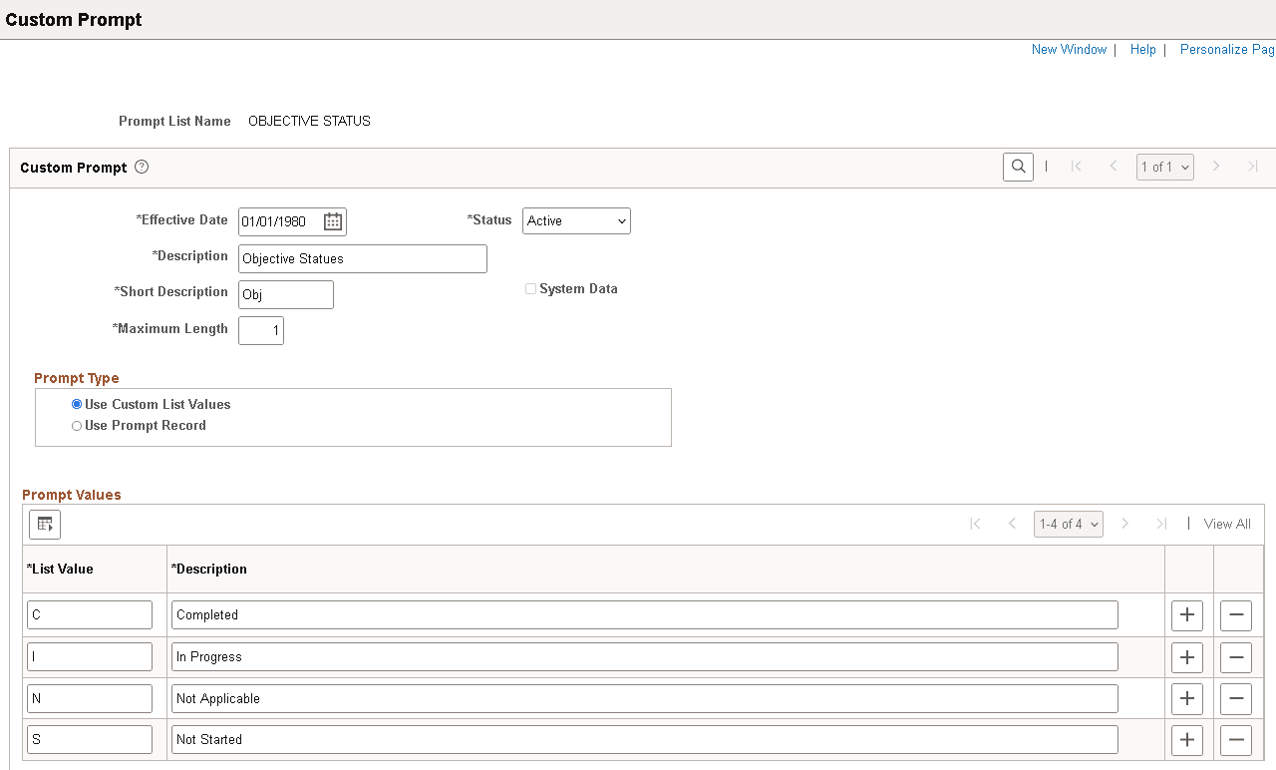Open the 1 of 1 record selector
Image resolution: width=1276 pixels, height=770 pixels.
tap(1164, 167)
